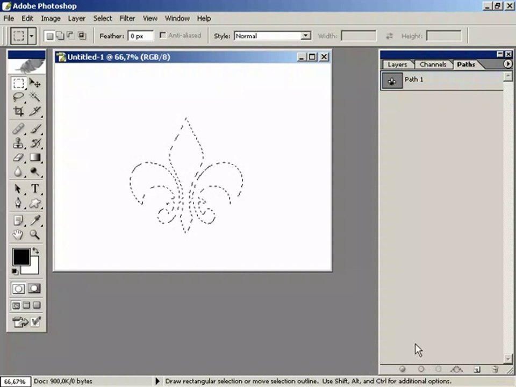Swap foreground and background colors
Image resolution: width=516 pixels, height=387 pixels.
(35, 251)
